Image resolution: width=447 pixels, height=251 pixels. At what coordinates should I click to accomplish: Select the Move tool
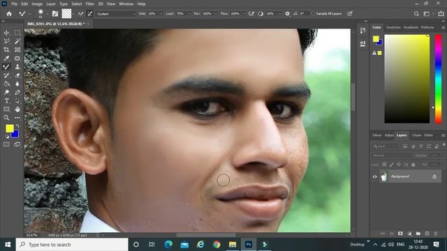tap(6, 33)
